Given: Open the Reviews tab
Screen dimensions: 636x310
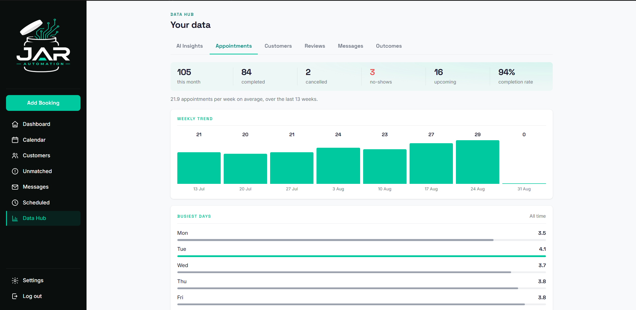Looking at the screenshot, I should pyautogui.click(x=315, y=46).
